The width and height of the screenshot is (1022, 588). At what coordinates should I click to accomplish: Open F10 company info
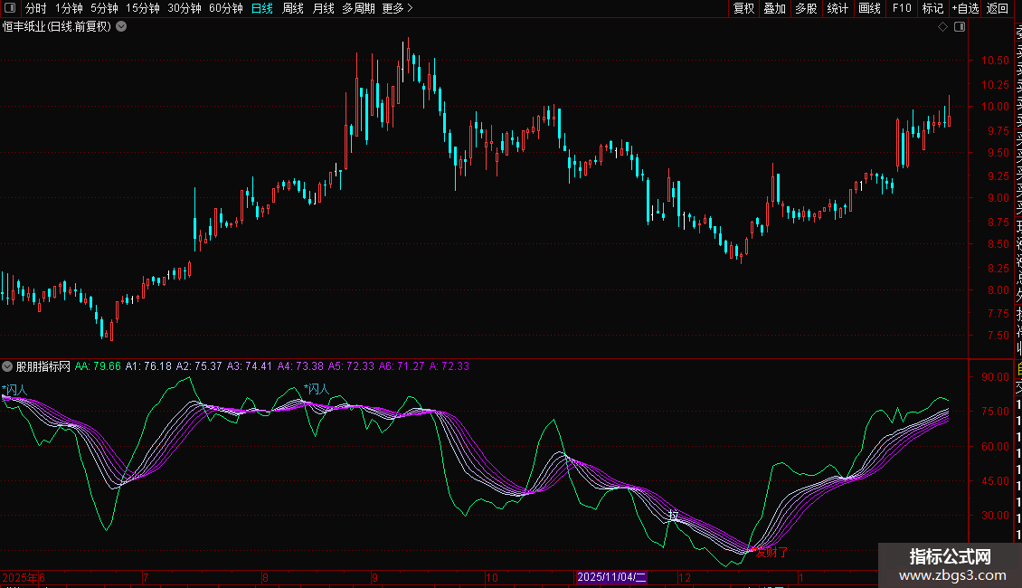coord(901,8)
